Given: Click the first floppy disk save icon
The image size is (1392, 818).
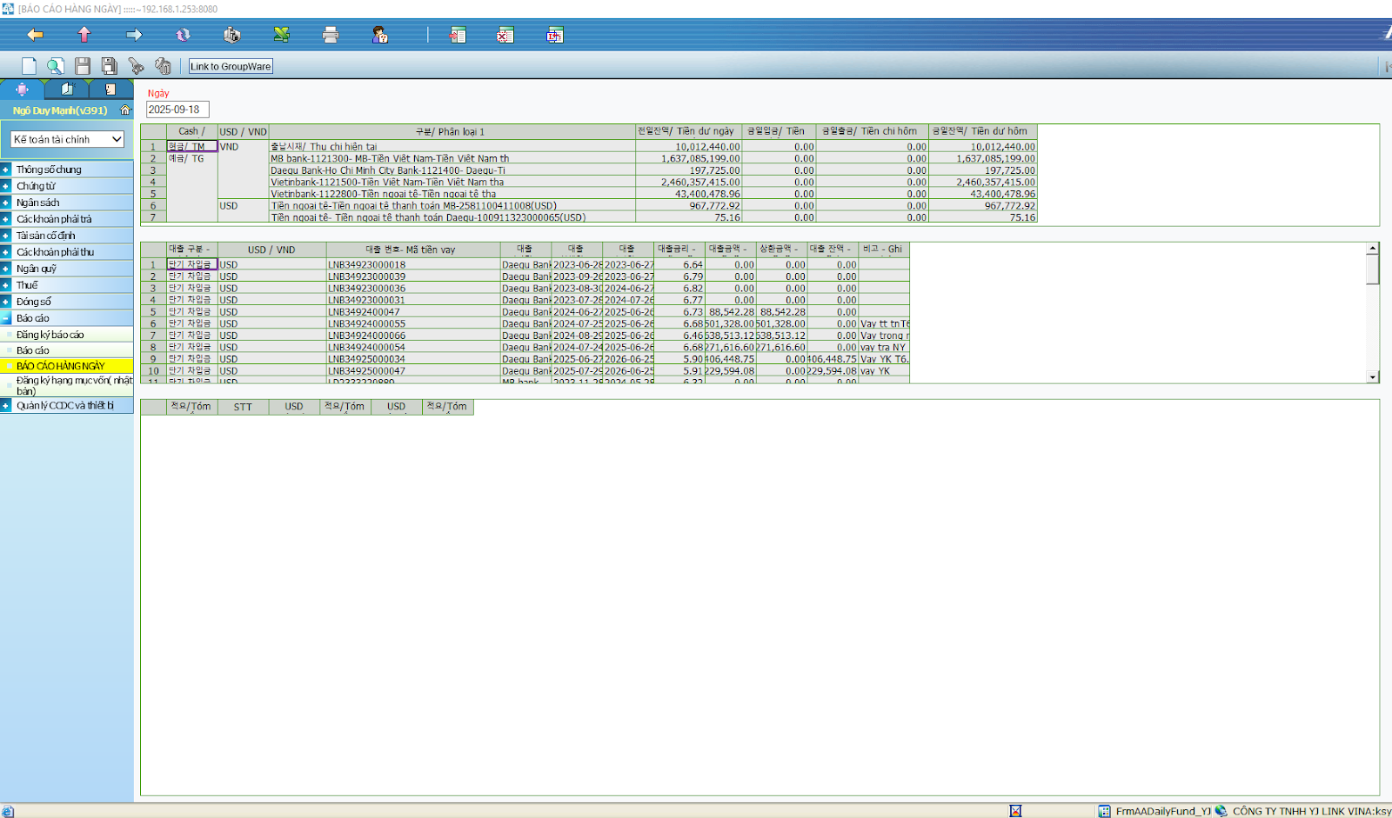Looking at the screenshot, I should tap(83, 66).
